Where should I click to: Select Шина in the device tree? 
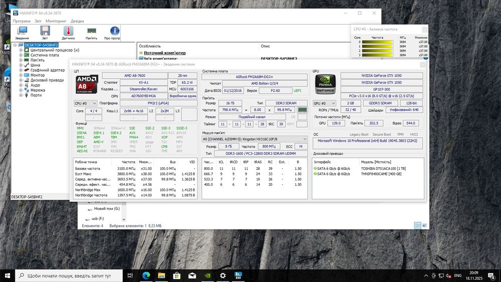(35, 65)
